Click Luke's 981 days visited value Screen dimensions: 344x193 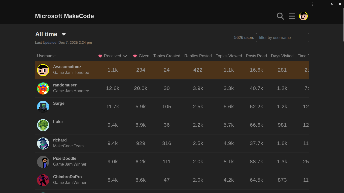coord(282,125)
